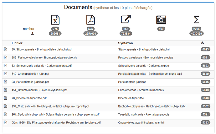Open 231_Cisto salvifolii Helichrysetum microphylli.pdf
216x134 pixels.
click(x=50, y=106)
